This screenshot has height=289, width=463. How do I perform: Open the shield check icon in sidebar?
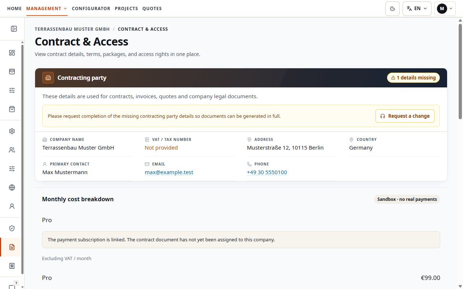(x=12, y=228)
